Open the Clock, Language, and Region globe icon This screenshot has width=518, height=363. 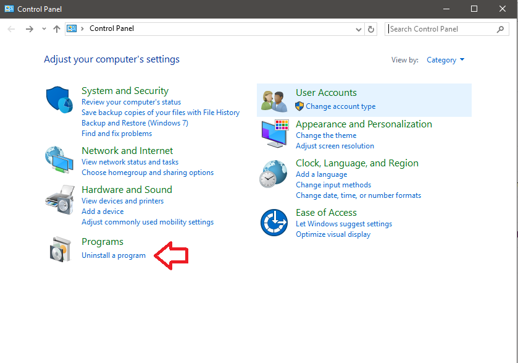(x=274, y=174)
